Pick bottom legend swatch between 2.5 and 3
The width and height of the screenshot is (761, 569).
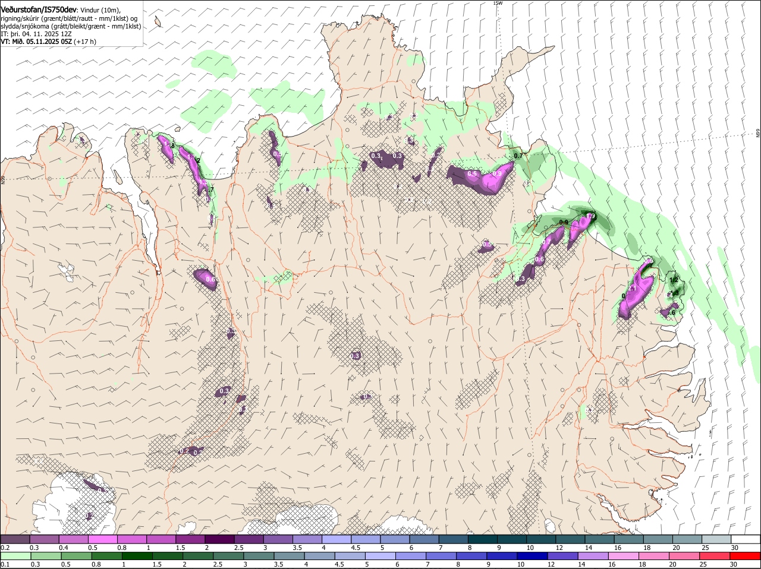pyautogui.click(x=228, y=556)
